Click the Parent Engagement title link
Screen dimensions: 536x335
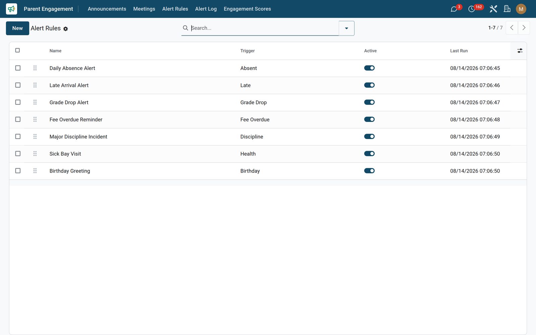point(48,9)
